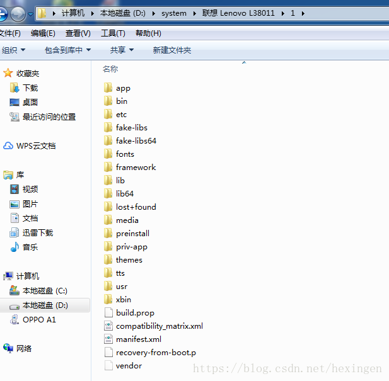Viewport: 389px width, 381px height.
Task: Open 最近访问的位置 in favorites
Action: tap(49, 117)
